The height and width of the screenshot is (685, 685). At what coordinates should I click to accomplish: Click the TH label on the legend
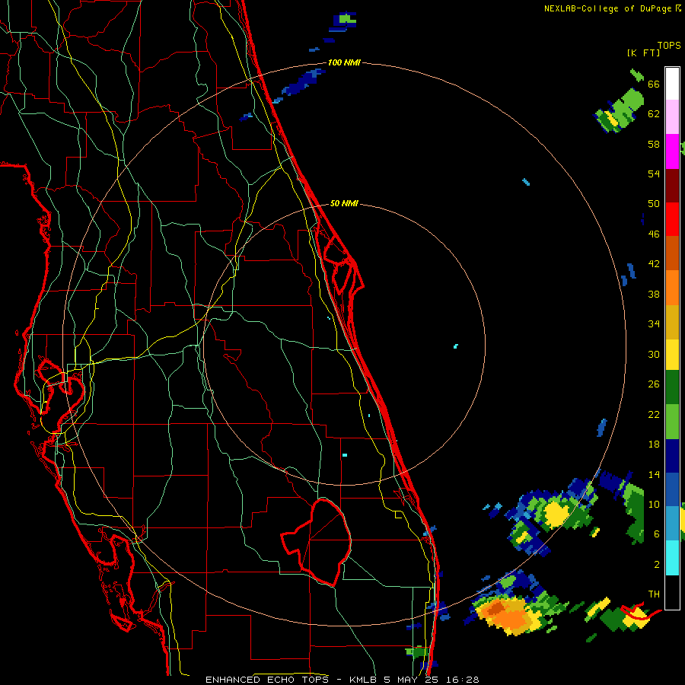click(654, 594)
